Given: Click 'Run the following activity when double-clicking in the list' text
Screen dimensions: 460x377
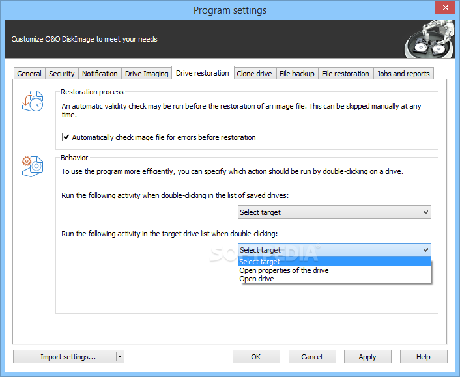Looking at the screenshot, I should coord(175,195).
